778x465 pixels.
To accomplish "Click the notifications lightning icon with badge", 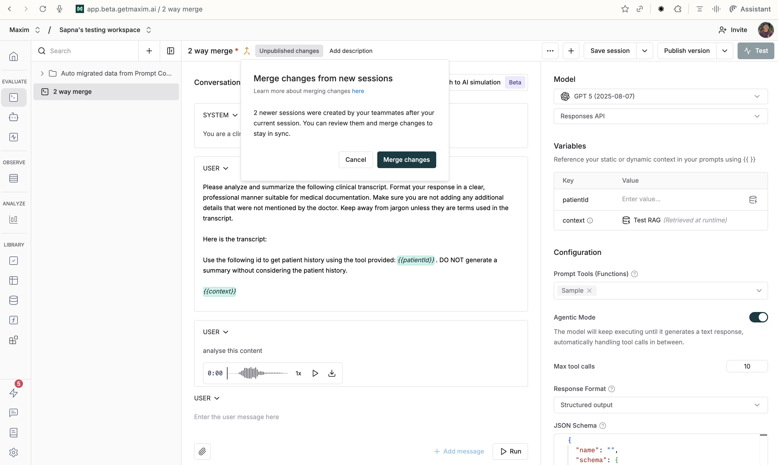I will (14, 393).
